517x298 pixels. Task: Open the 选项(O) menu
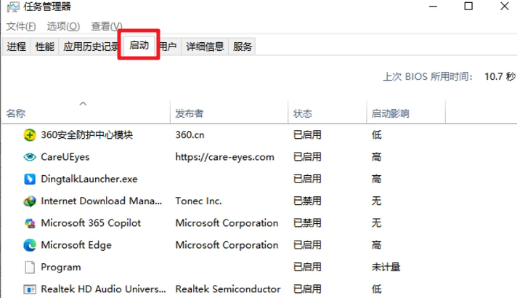(63, 26)
